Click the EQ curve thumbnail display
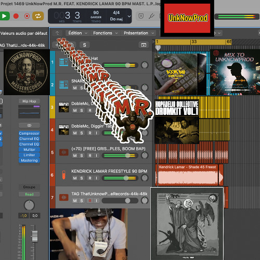Viewport: 260px width, 260px height. [x=29, y=113]
